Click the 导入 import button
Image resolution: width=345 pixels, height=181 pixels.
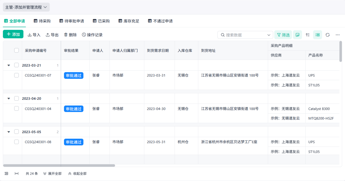(34, 35)
